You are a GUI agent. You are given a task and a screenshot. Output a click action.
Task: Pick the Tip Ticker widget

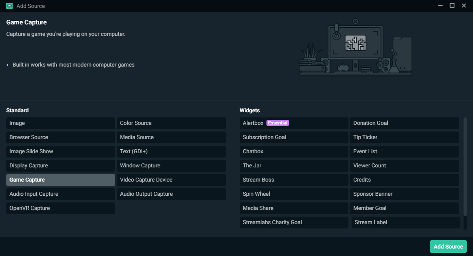[x=404, y=137]
